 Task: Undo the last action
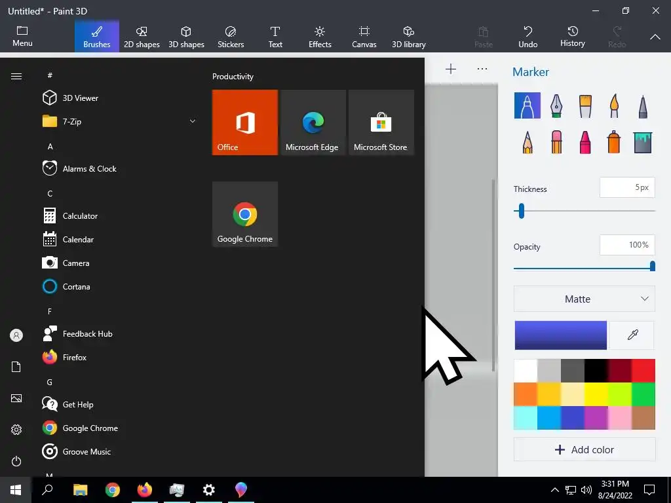click(x=528, y=37)
